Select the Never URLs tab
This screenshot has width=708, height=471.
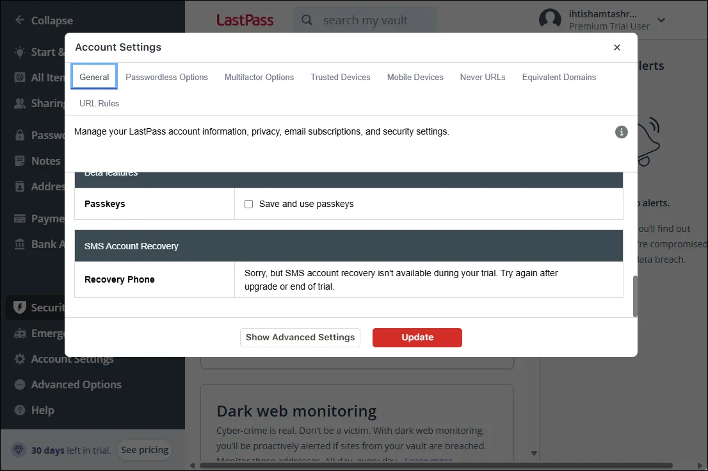coord(483,77)
